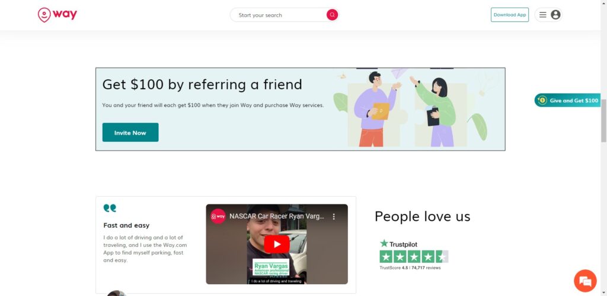Click the red search magnifier icon

click(332, 15)
